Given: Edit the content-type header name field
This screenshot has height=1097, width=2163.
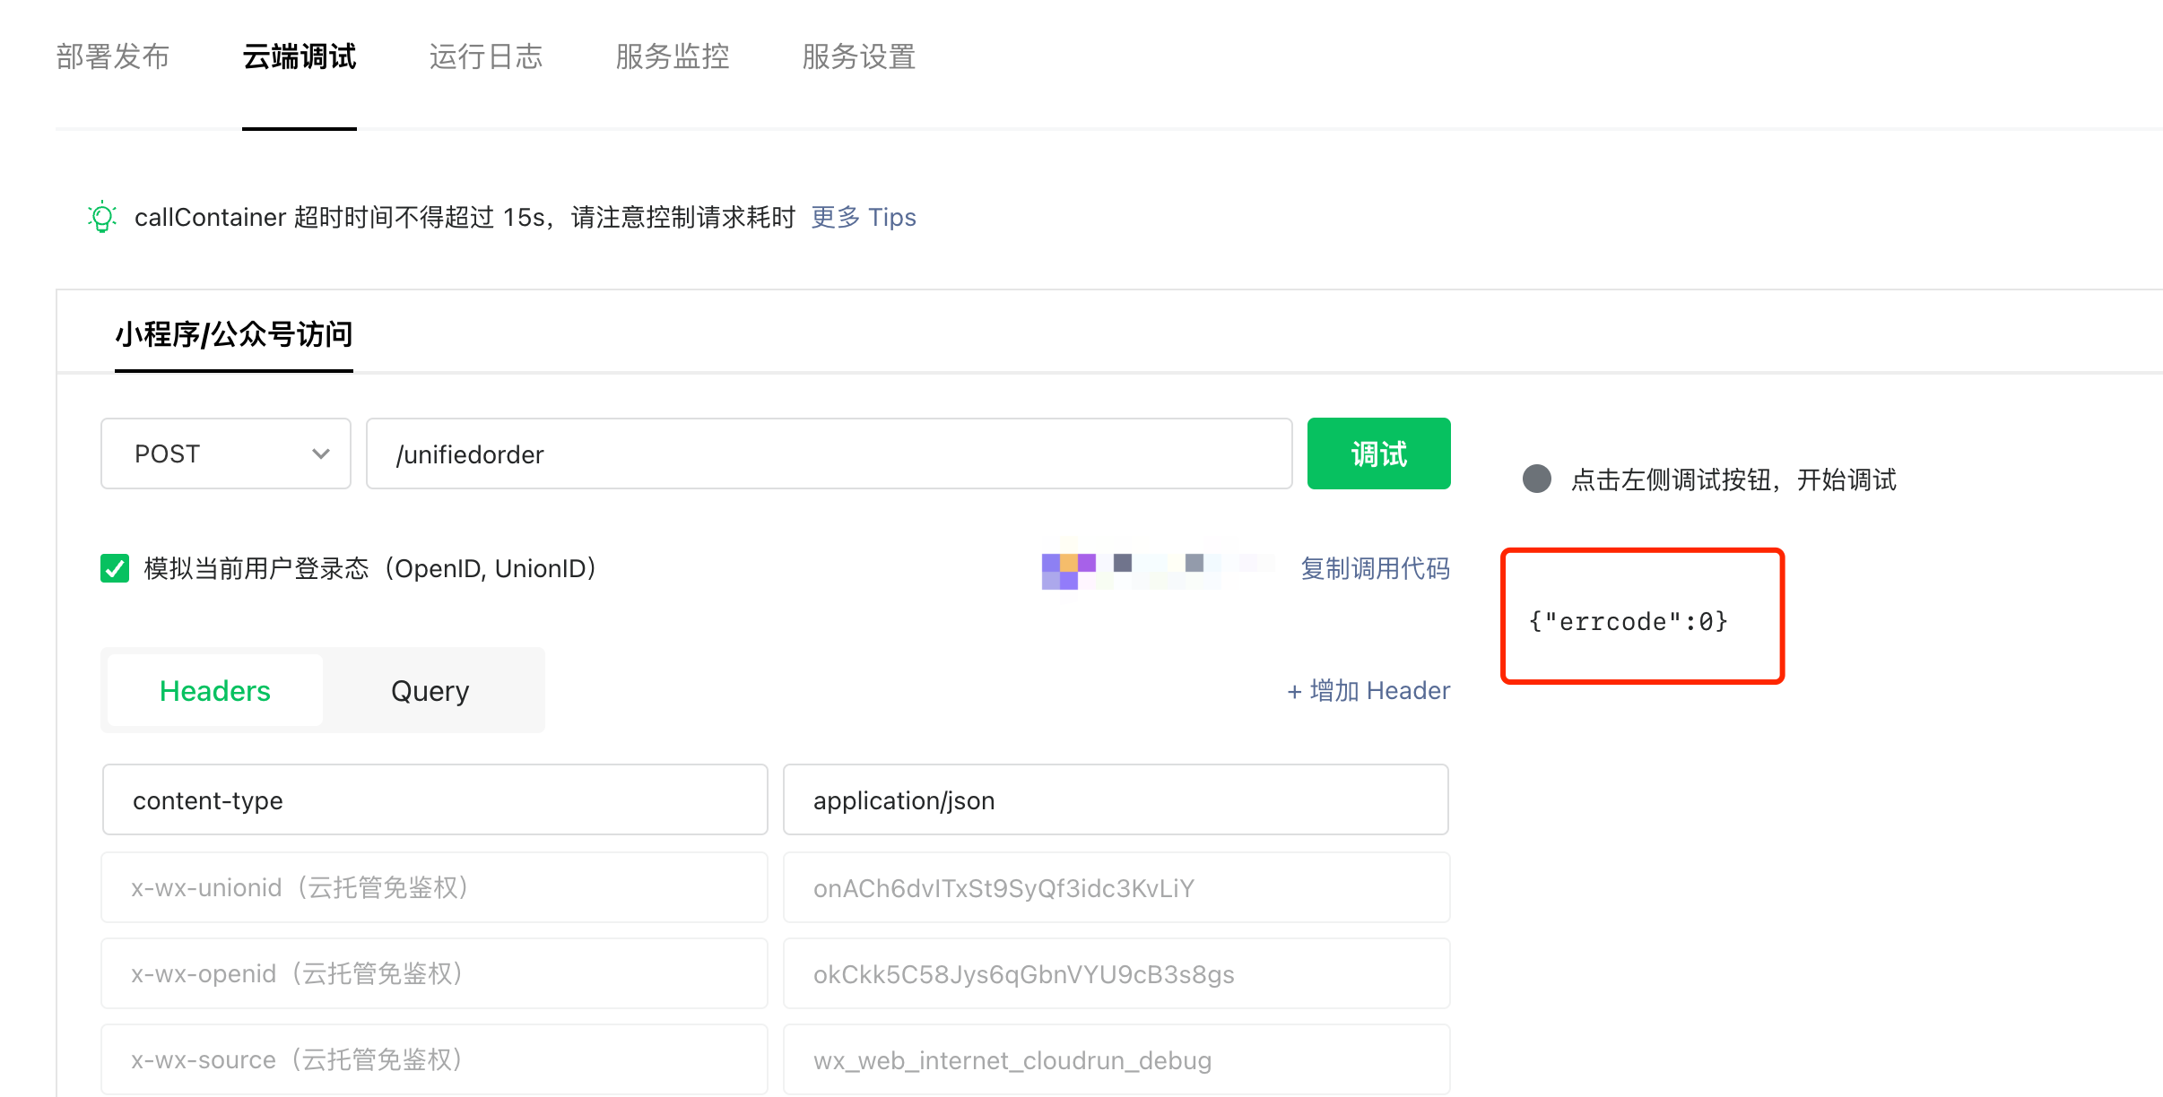Looking at the screenshot, I should pyautogui.click(x=434, y=799).
